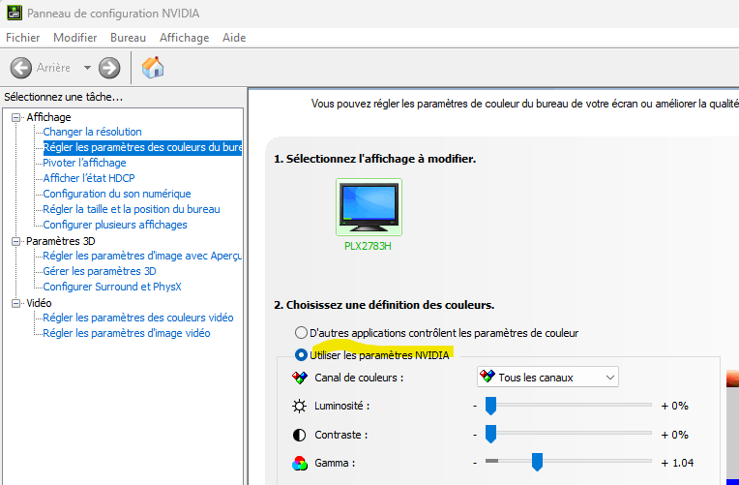Collapse the Affichage tree node
The width and height of the screenshot is (739, 485).
[16, 117]
